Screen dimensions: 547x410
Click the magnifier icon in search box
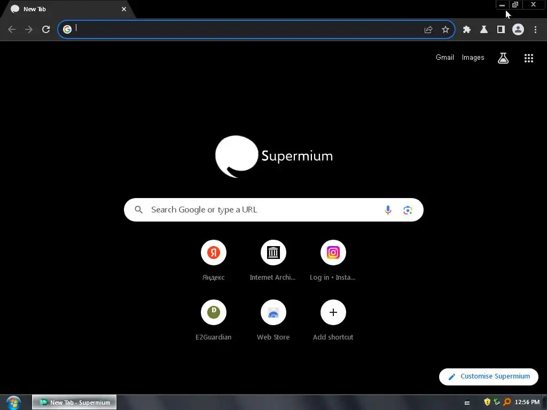[139, 210]
